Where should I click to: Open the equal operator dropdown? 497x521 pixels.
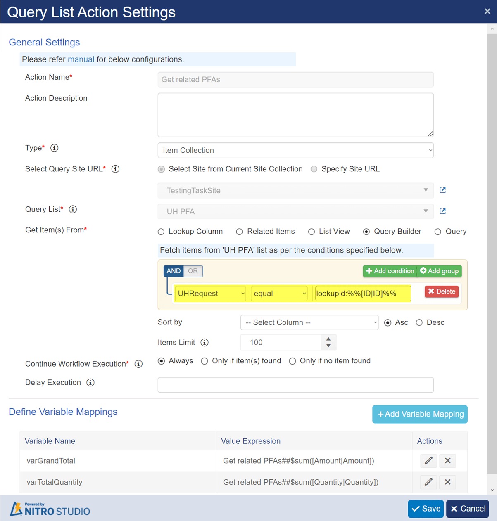tap(279, 293)
